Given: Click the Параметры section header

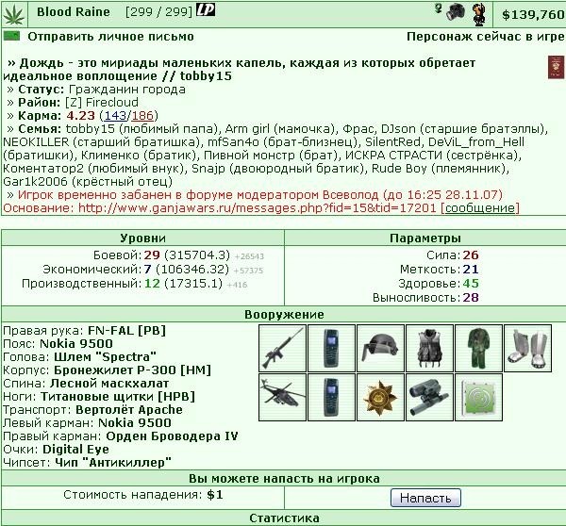Looking at the screenshot, I should point(425,238).
